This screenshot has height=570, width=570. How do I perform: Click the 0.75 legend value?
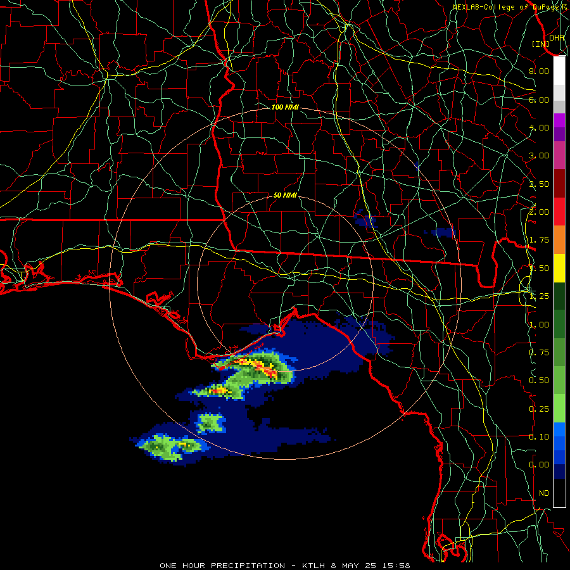pyautogui.click(x=539, y=353)
